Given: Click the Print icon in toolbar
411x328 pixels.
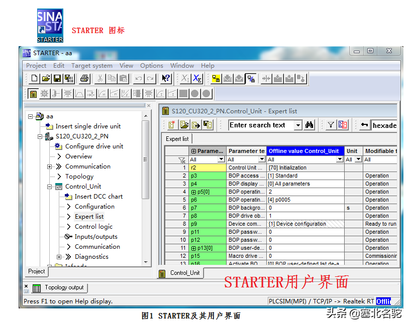Looking at the screenshot, I should coord(84,78).
